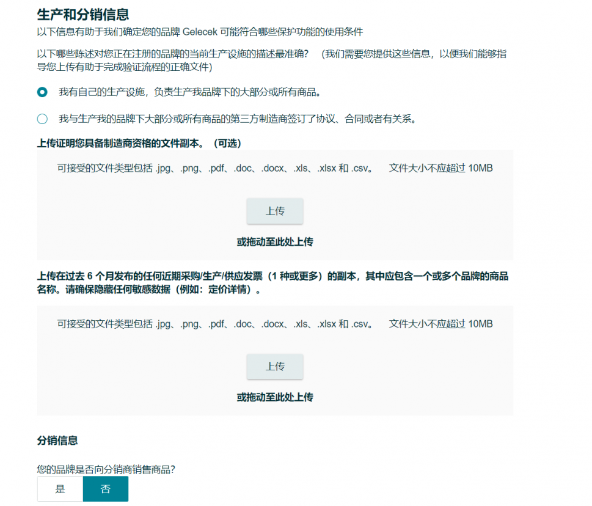Choose the third-party manufacturer agreement option
Screen dimensions: 592x506
pos(42,119)
